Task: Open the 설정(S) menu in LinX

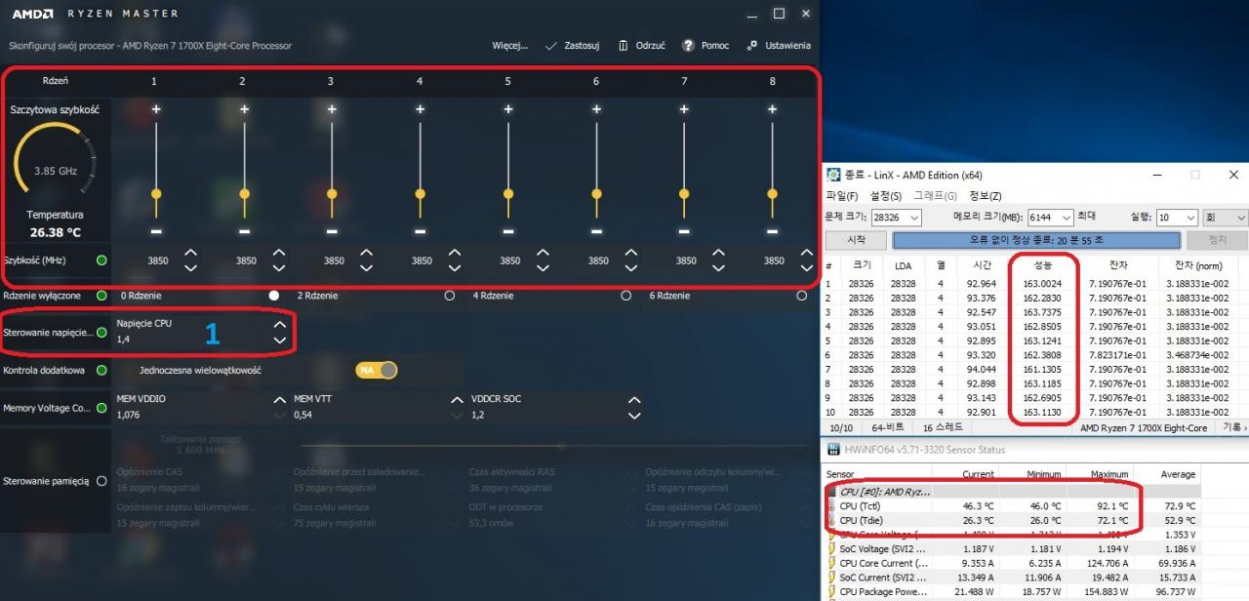Action: tap(886, 196)
